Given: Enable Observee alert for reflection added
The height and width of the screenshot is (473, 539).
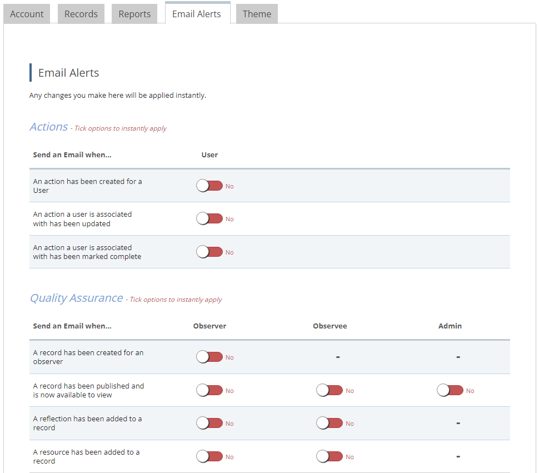Looking at the screenshot, I should (330, 424).
